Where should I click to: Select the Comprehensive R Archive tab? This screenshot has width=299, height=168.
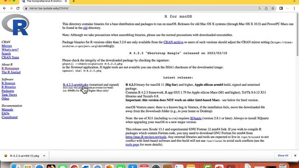pos(44,1)
